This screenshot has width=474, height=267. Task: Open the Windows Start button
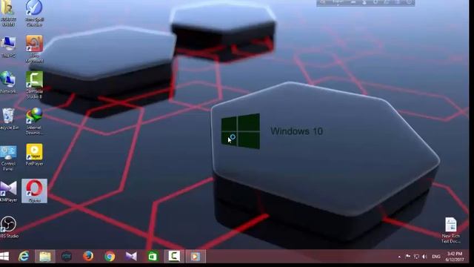coord(4,257)
